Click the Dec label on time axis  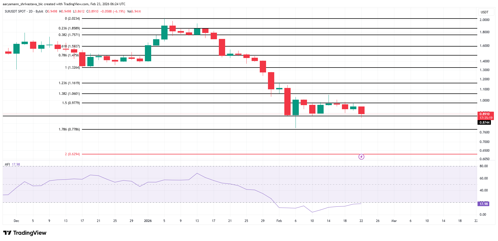(16, 221)
